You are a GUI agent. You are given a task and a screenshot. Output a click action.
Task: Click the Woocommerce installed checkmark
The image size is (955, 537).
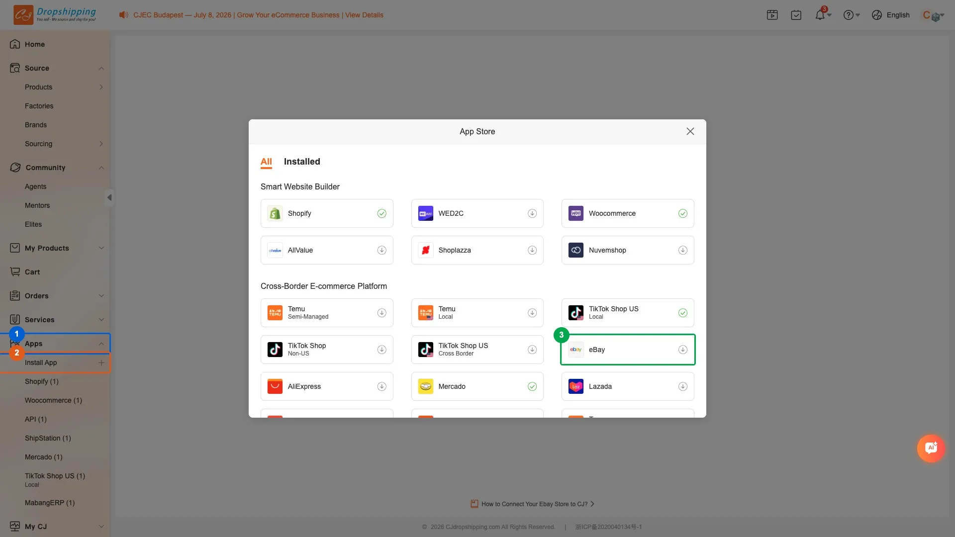click(x=683, y=213)
